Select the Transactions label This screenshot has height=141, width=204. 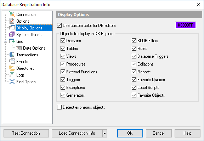pos(27,55)
